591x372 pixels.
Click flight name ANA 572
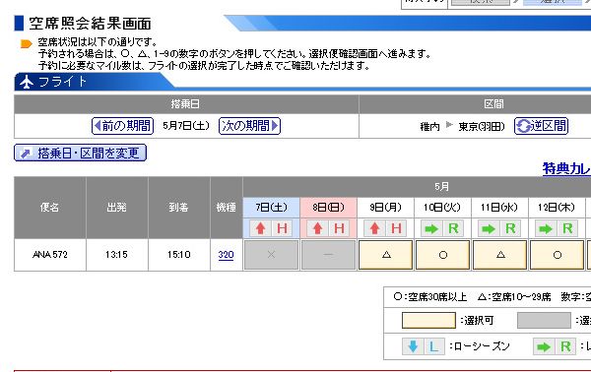click(x=50, y=255)
